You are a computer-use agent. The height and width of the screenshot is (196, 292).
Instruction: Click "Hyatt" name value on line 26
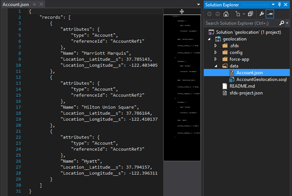coord(91,161)
